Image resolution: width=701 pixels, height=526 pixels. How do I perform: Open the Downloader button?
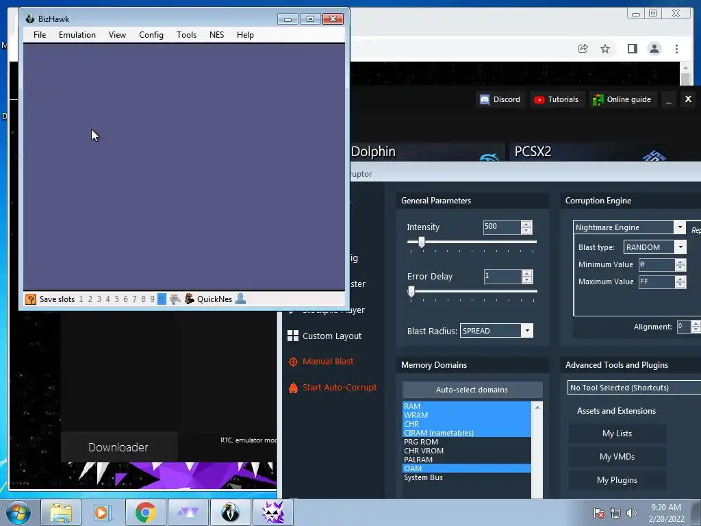[118, 447]
